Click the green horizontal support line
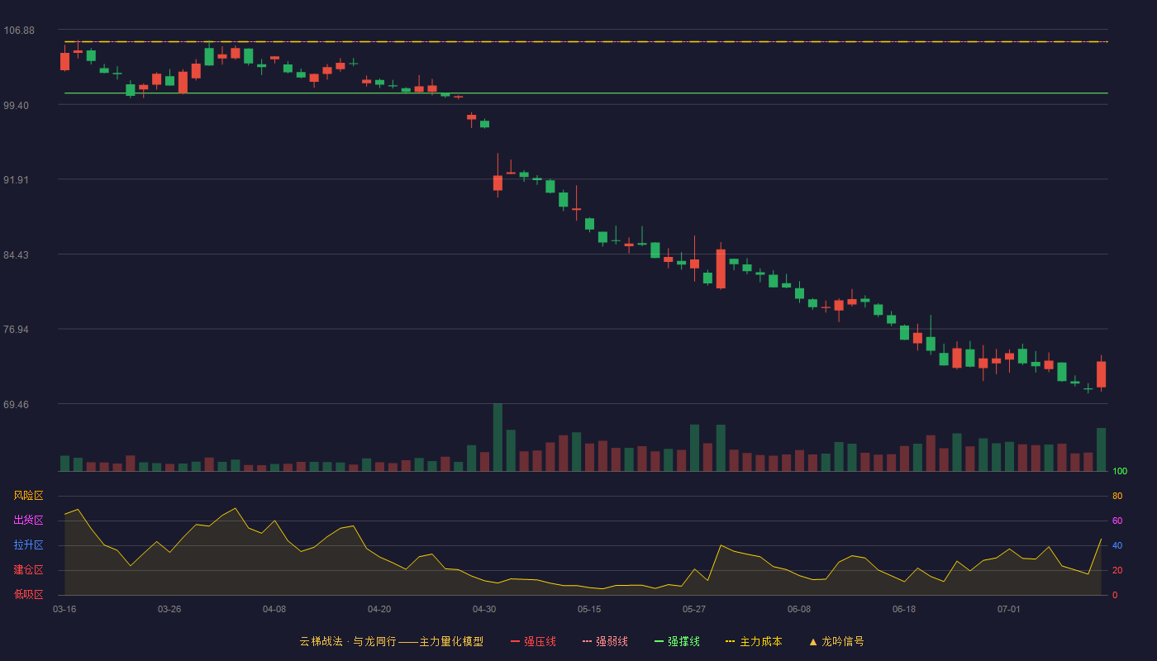This screenshot has width=1157, height=661. 586,93
